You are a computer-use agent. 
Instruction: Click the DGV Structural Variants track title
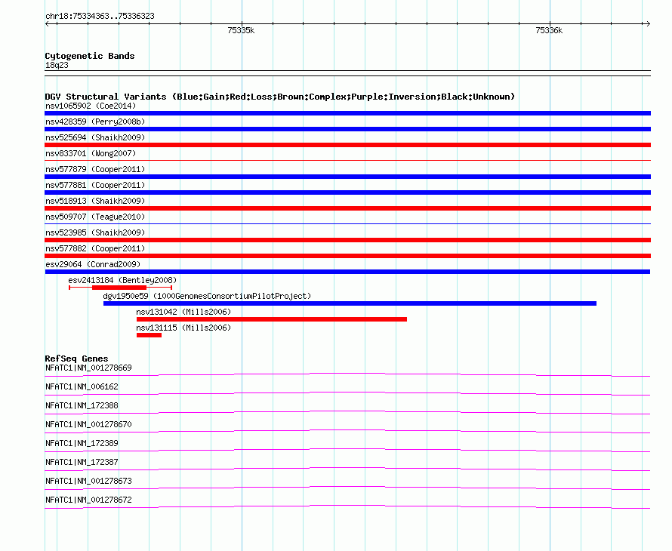pyautogui.click(x=279, y=97)
